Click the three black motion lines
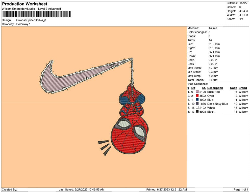The height and width of the screenshot is (192, 250). pos(104,147)
